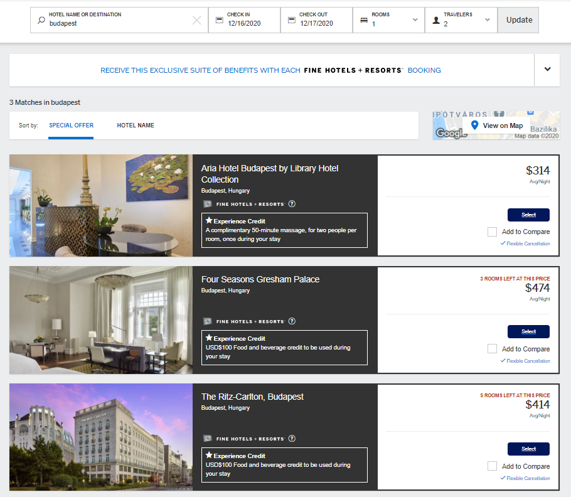Click the traveler person icon
571x497 pixels.
pyautogui.click(x=435, y=19)
